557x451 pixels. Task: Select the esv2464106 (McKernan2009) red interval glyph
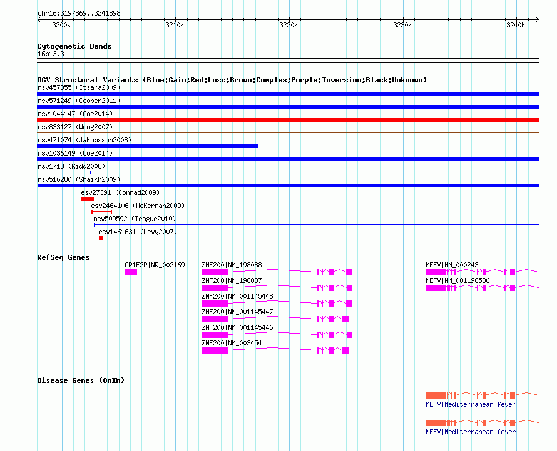[101, 212]
